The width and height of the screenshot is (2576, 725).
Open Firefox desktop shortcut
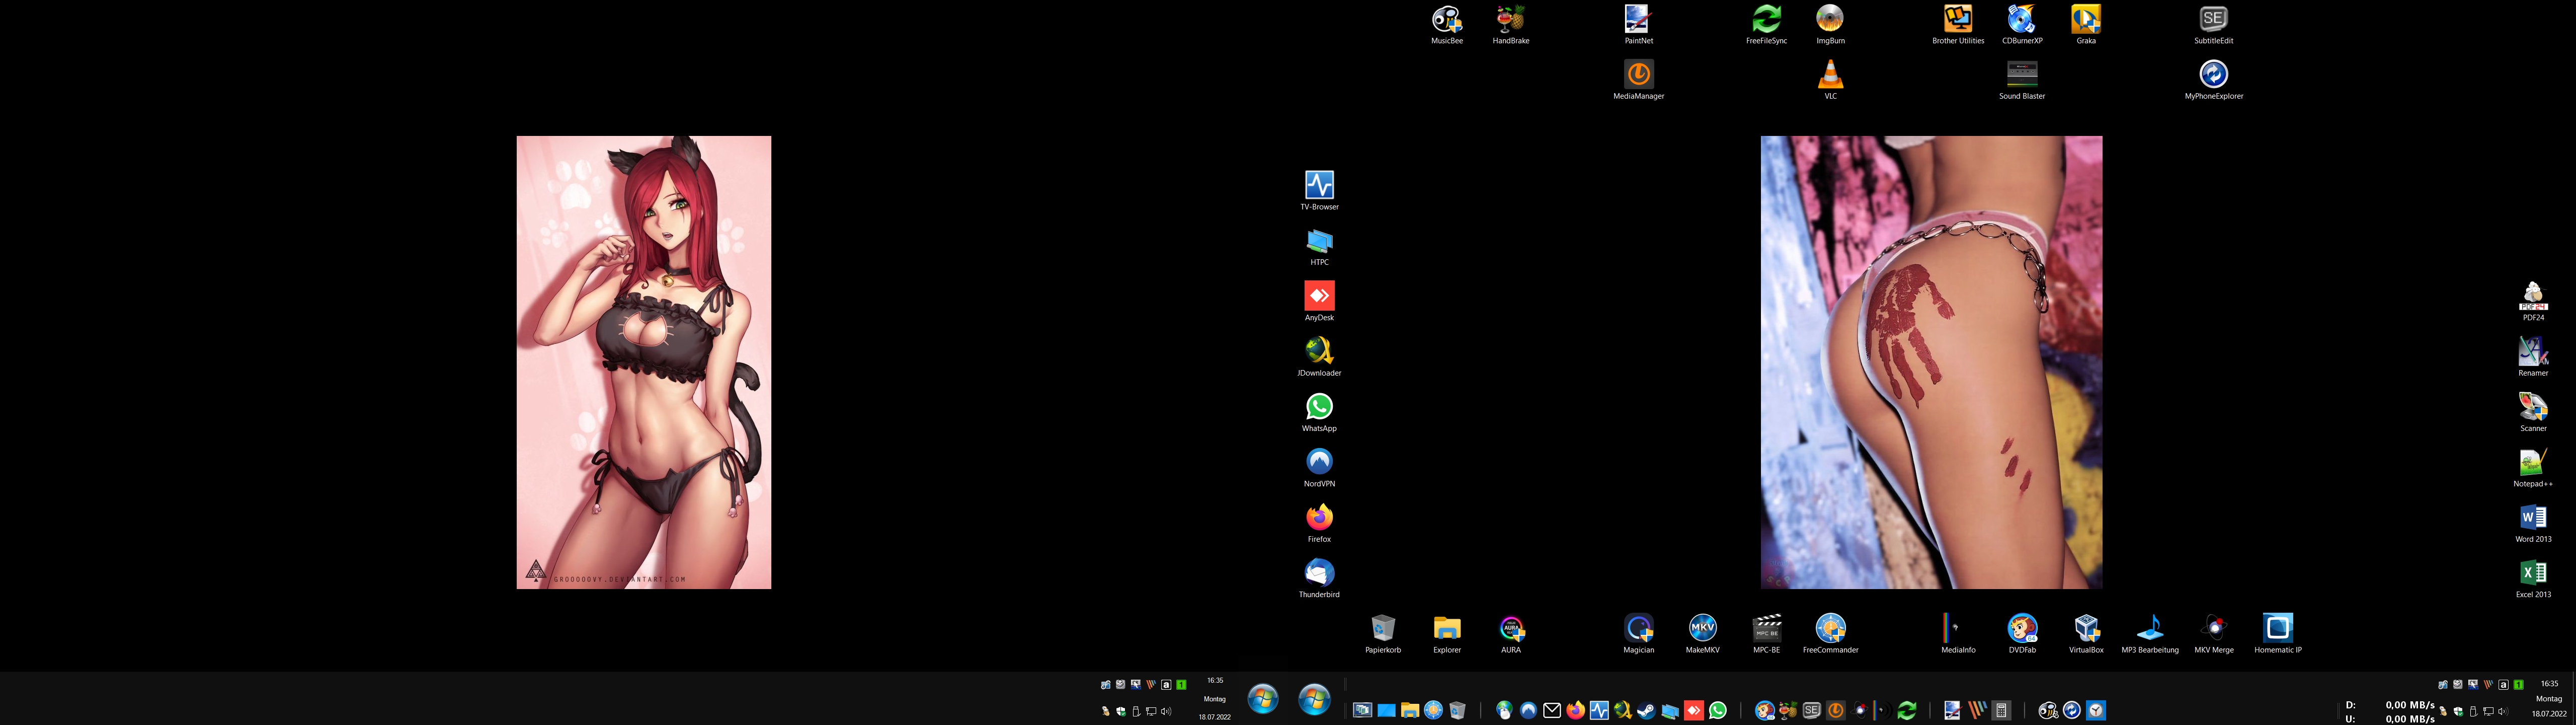coord(1319,523)
